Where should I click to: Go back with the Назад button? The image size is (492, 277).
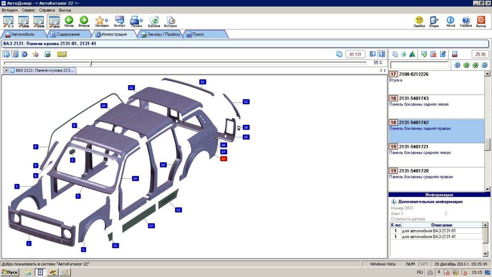(69, 21)
